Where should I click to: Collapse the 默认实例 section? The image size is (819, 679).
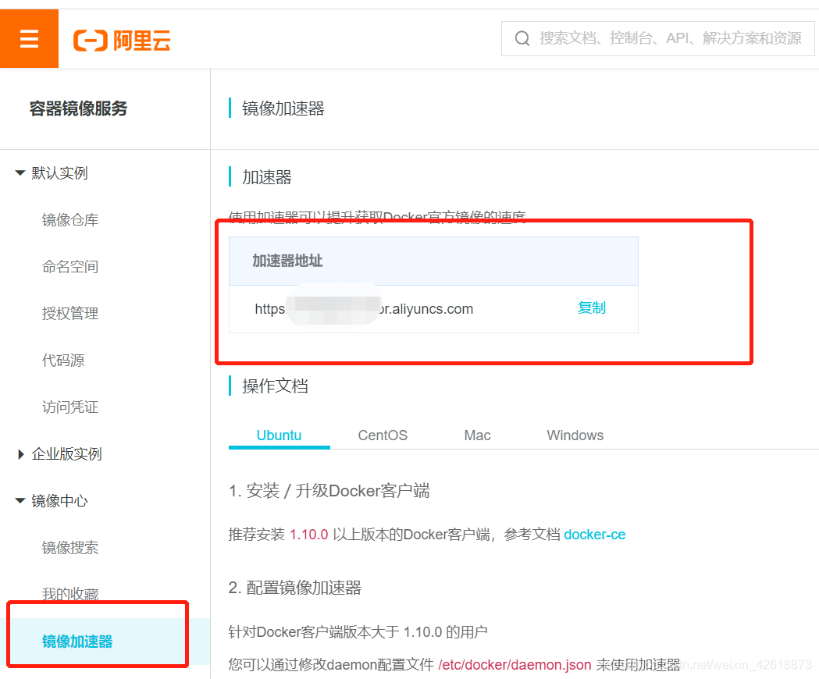20,173
